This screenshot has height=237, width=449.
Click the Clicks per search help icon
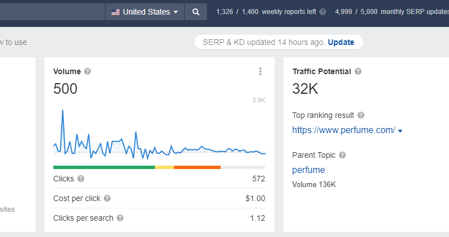point(120,218)
